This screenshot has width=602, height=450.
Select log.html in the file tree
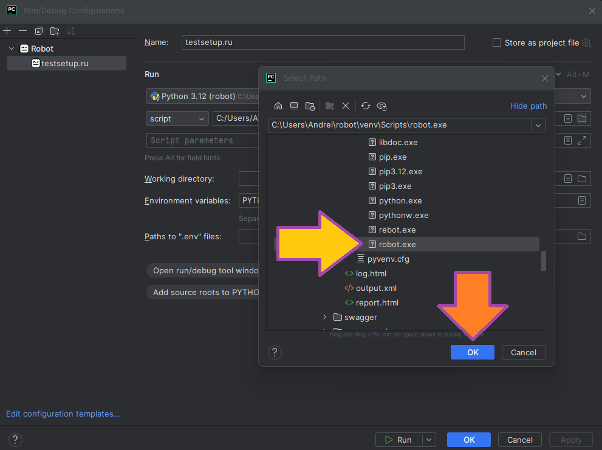click(371, 274)
